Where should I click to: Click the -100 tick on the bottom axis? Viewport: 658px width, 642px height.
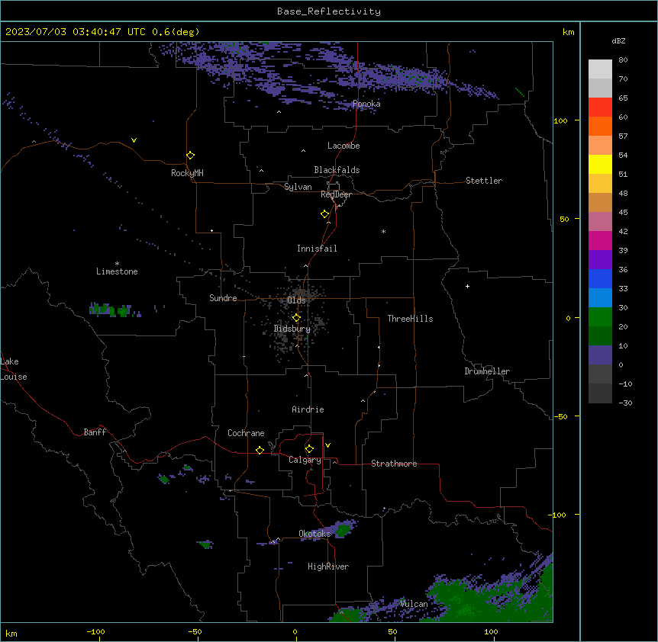pos(95,631)
